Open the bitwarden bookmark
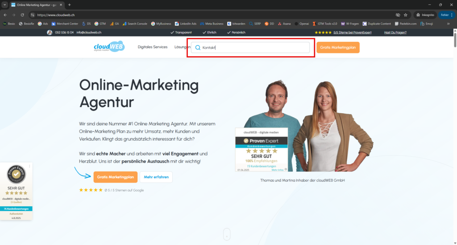457x245 pixels. 237,24
